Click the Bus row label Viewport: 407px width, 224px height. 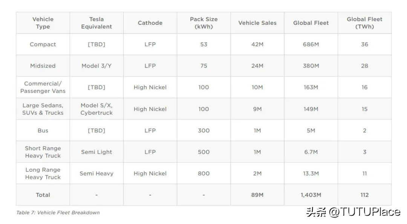43,130
